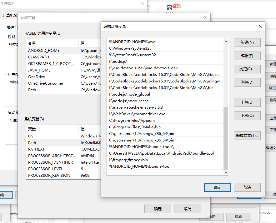Image resolution: width=276 pixels, height=223 pixels.
Task: Click the path list scrollbar thumb
Action: (x=226, y=138)
